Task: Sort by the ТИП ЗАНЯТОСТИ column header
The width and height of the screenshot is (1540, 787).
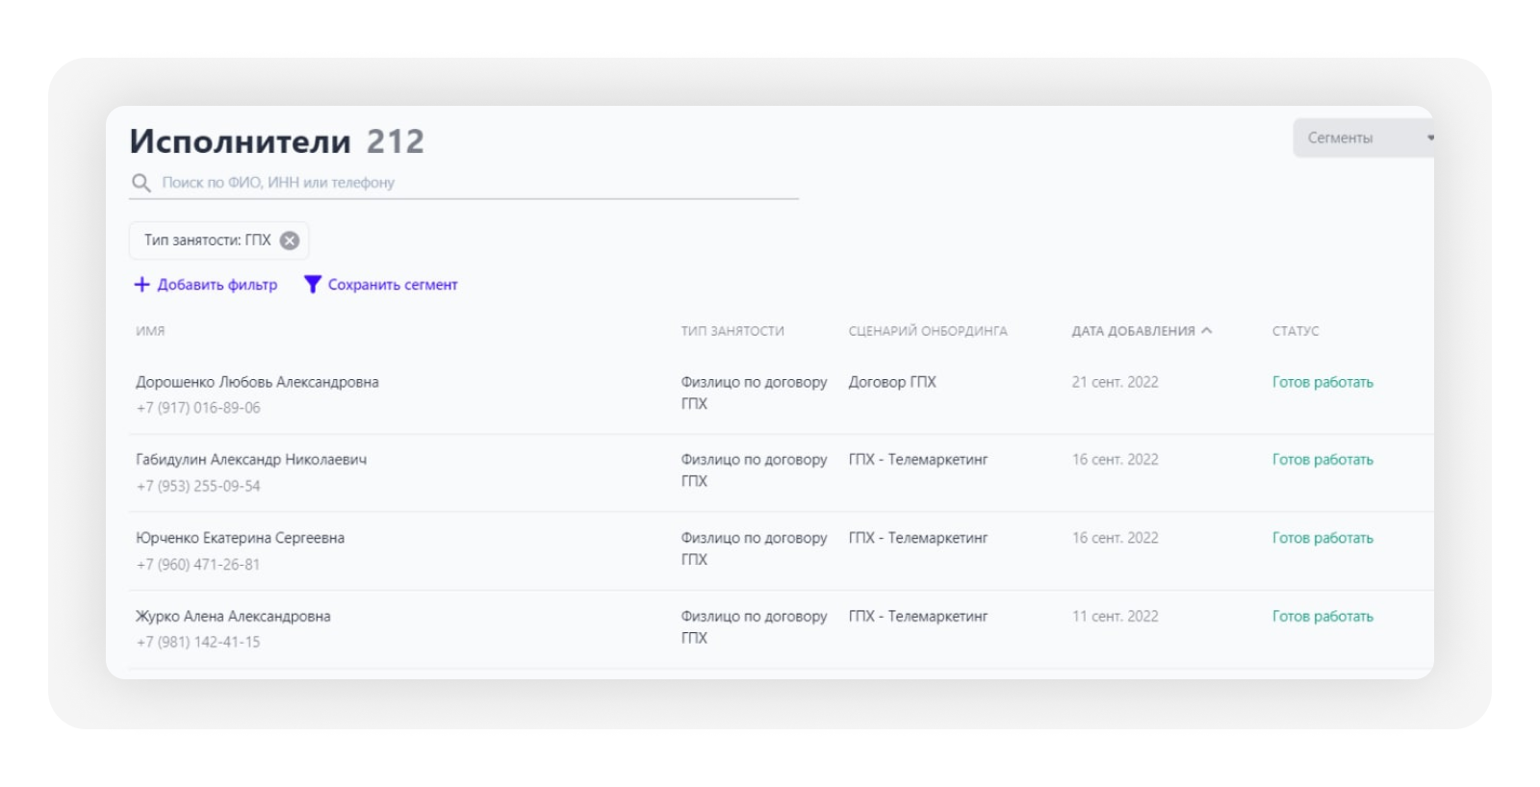Action: pos(732,331)
